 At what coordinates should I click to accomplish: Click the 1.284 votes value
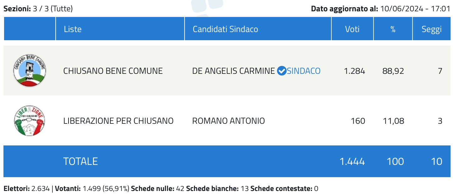pyautogui.click(x=355, y=71)
